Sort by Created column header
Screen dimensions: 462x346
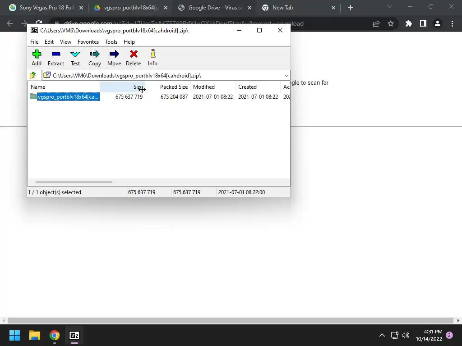258,87
